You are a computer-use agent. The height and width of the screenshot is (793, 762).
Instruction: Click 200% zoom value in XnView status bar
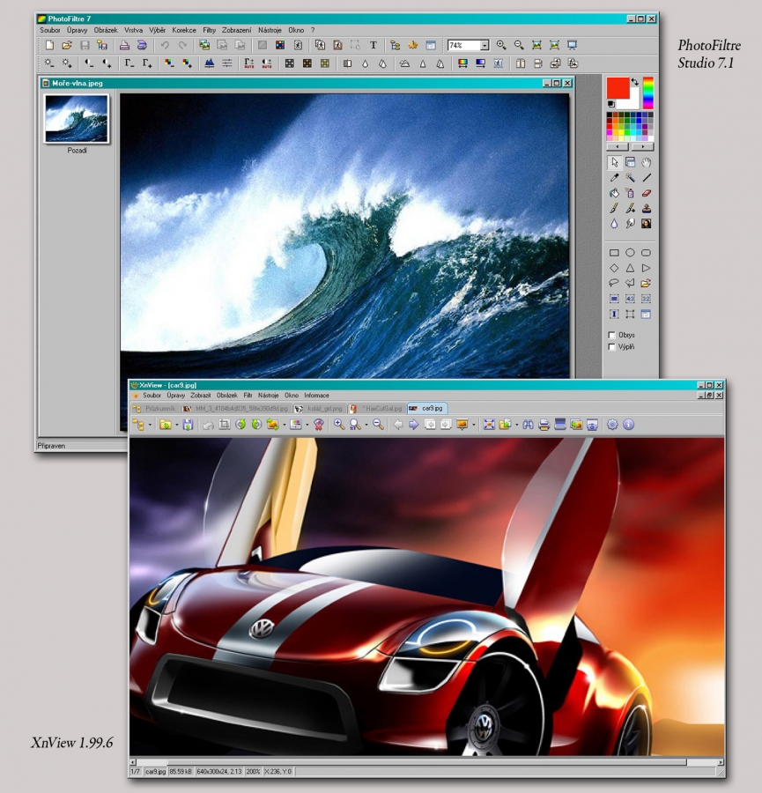click(253, 772)
